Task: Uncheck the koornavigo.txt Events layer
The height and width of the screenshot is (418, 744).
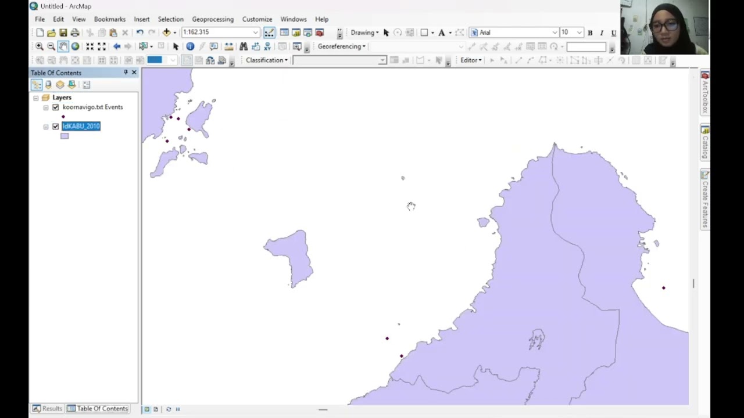Action: pyautogui.click(x=56, y=107)
